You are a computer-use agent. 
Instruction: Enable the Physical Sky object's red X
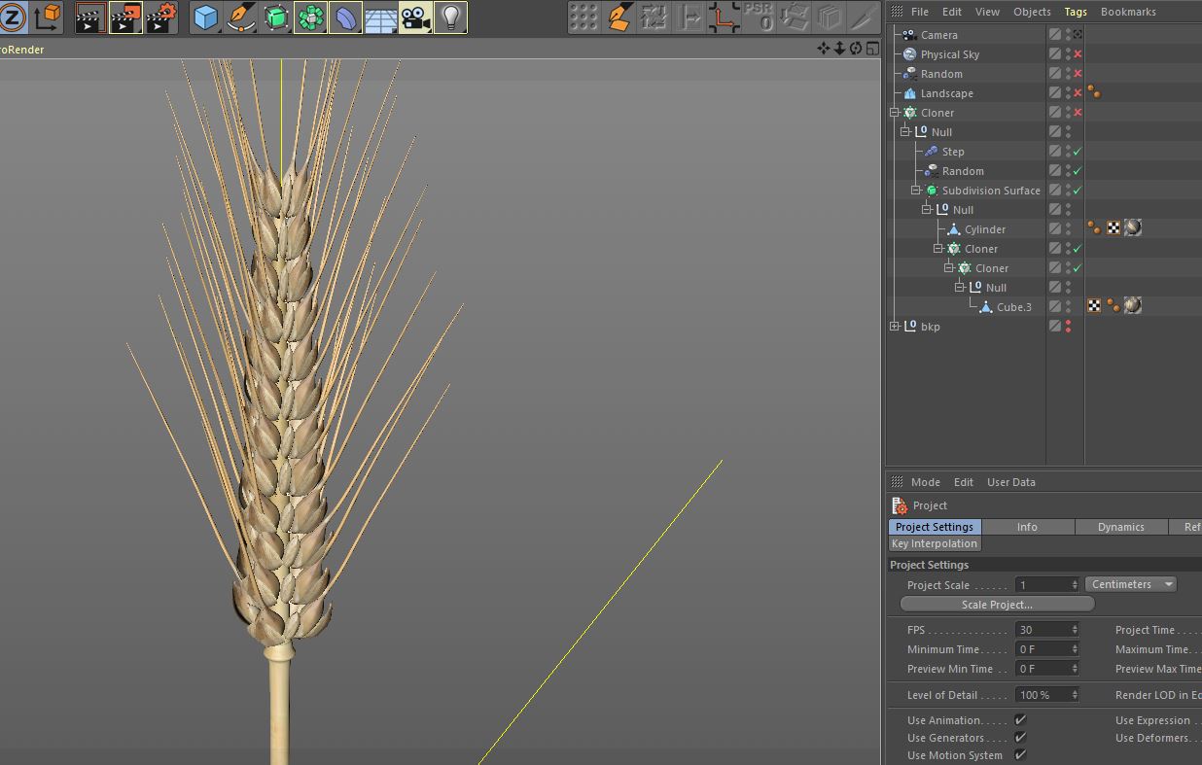click(1078, 54)
